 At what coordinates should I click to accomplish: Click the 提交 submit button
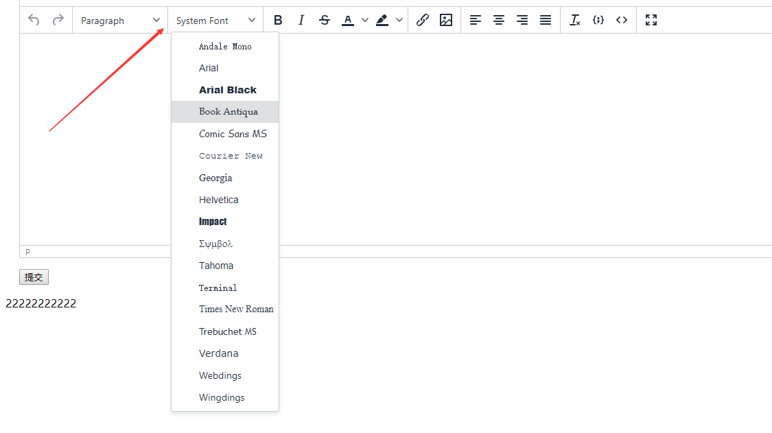tap(34, 277)
